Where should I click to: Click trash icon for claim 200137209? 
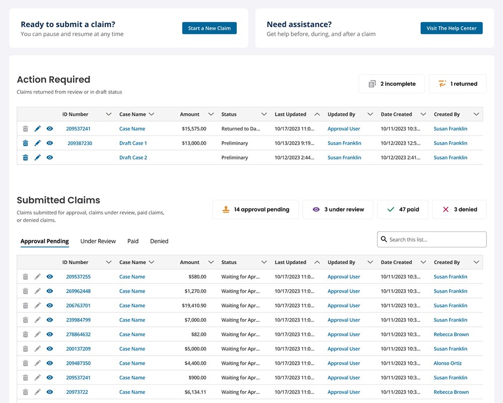coord(25,349)
